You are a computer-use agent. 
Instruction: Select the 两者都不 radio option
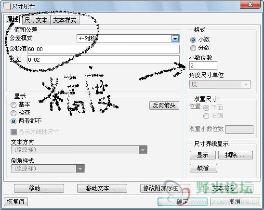pos(13,121)
